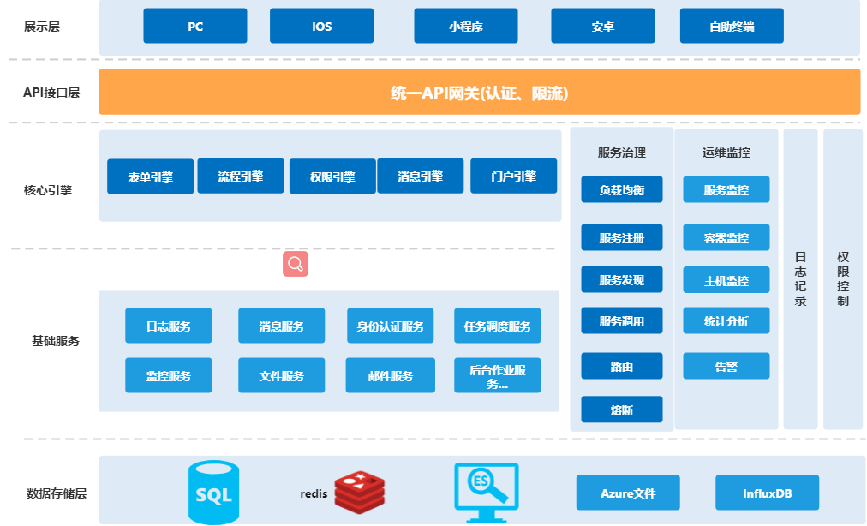
Task: Select the ES monitor search icon
Action: [486, 493]
